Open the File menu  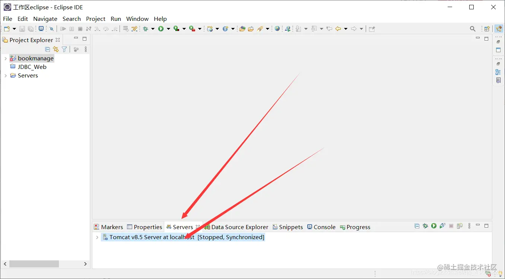(8, 19)
